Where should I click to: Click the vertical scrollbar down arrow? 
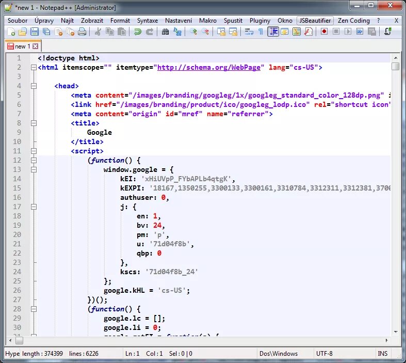pos(395,332)
